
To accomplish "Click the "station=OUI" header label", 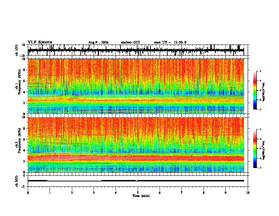I will pyautogui.click(x=130, y=42).
